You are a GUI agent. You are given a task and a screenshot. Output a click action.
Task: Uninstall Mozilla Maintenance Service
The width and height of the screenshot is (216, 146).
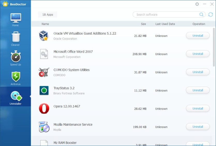[x=198, y=127]
